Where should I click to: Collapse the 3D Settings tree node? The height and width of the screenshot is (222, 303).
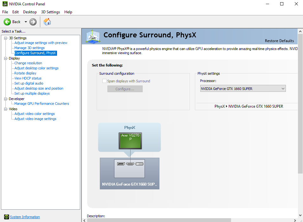6,38
